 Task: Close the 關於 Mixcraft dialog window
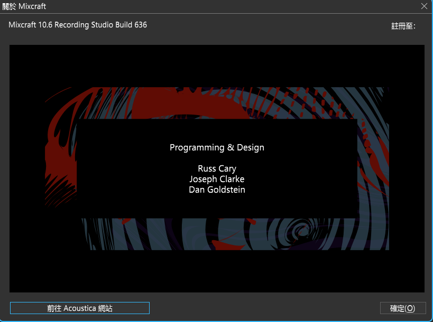pos(423,6)
